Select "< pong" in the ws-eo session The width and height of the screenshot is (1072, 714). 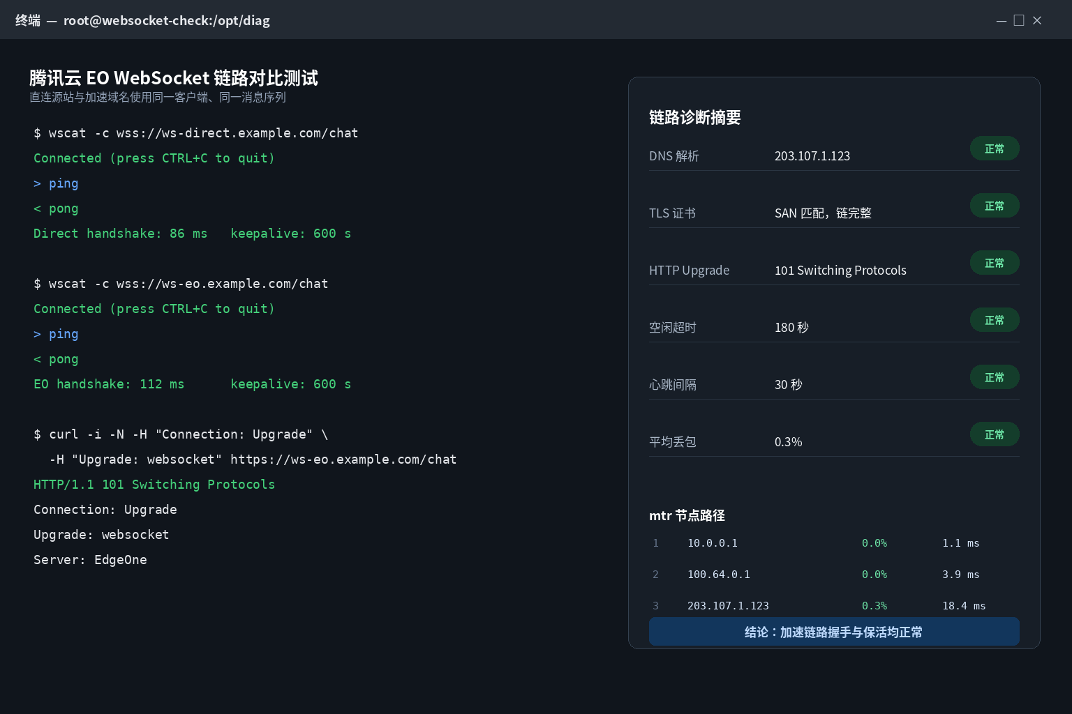56,359
